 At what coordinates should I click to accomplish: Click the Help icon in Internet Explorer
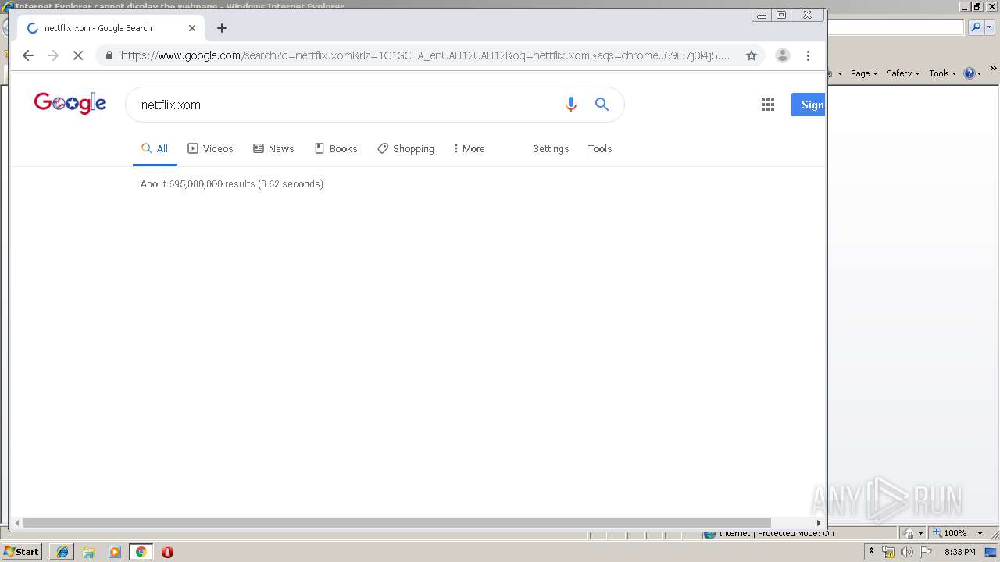(970, 73)
